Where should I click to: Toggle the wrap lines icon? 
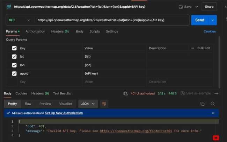[x=104, y=104]
